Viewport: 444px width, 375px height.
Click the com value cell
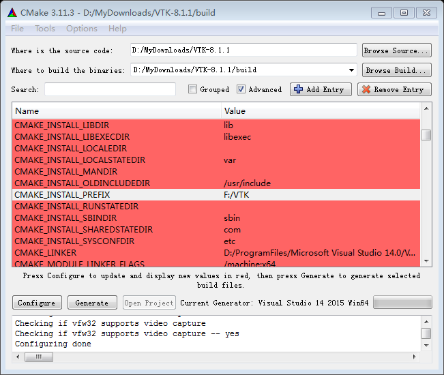click(x=321, y=230)
